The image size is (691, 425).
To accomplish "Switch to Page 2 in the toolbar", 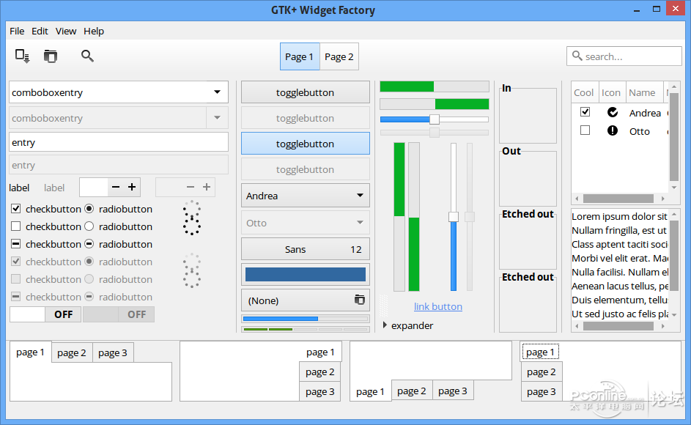I will click(339, 56).
